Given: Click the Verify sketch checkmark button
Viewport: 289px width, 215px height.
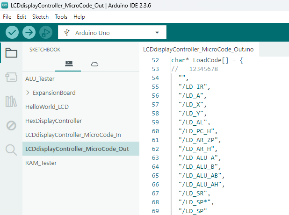Looking at the screenshot, I should [x=13, y=32].
